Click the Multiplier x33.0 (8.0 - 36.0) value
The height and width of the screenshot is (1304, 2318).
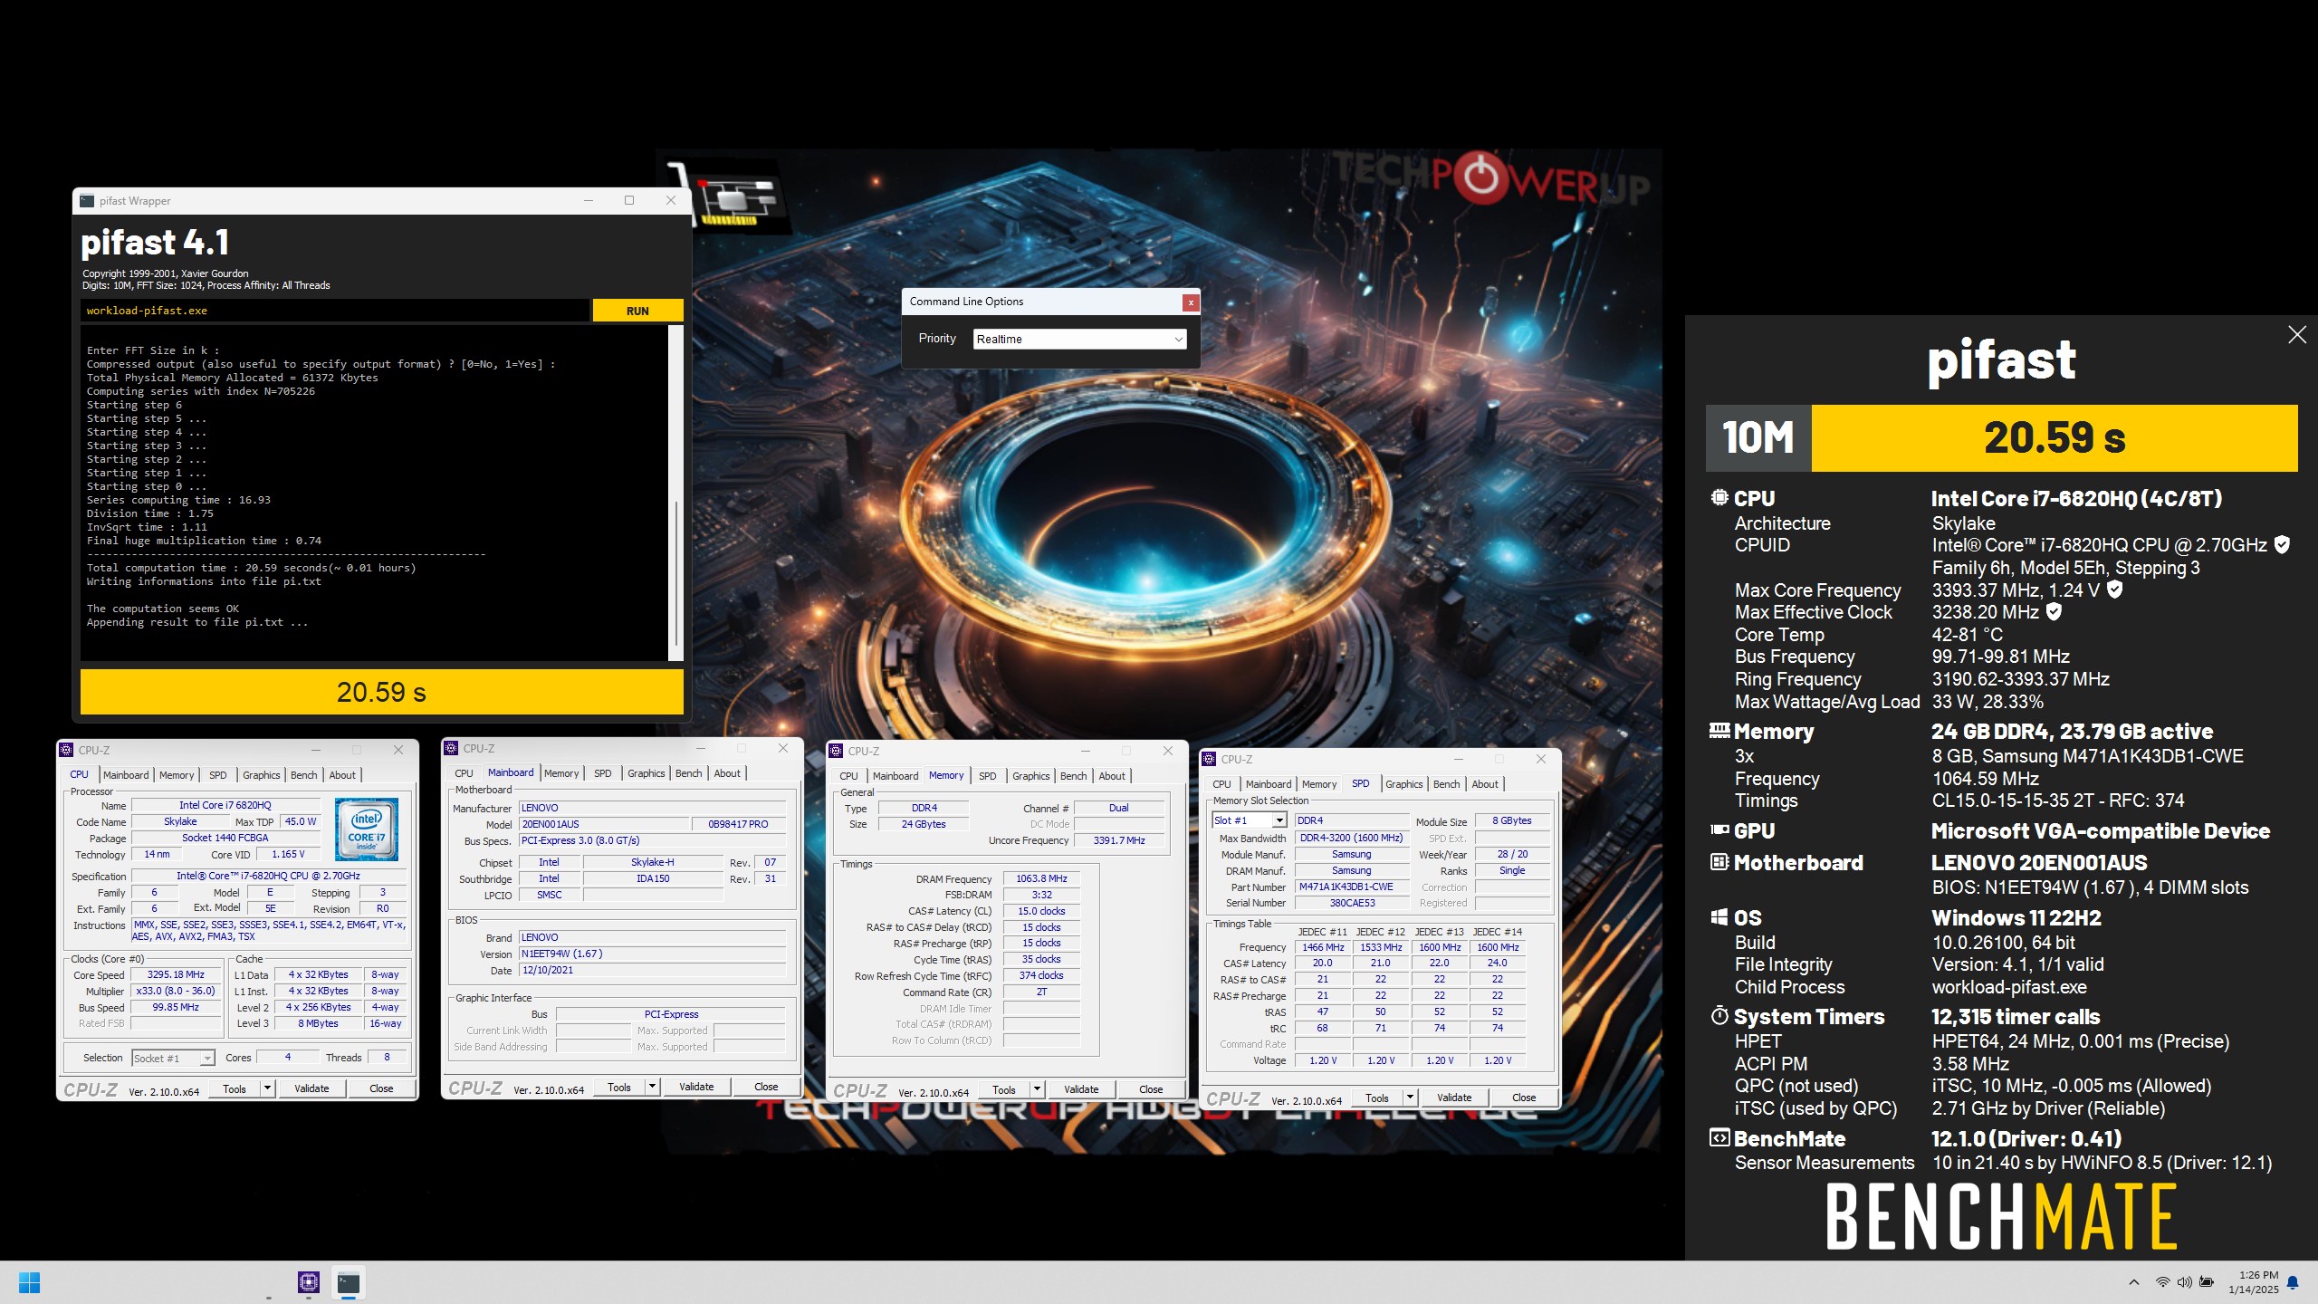coord(177,991)
